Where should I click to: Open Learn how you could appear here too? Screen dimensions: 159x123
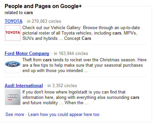point(64,115)
